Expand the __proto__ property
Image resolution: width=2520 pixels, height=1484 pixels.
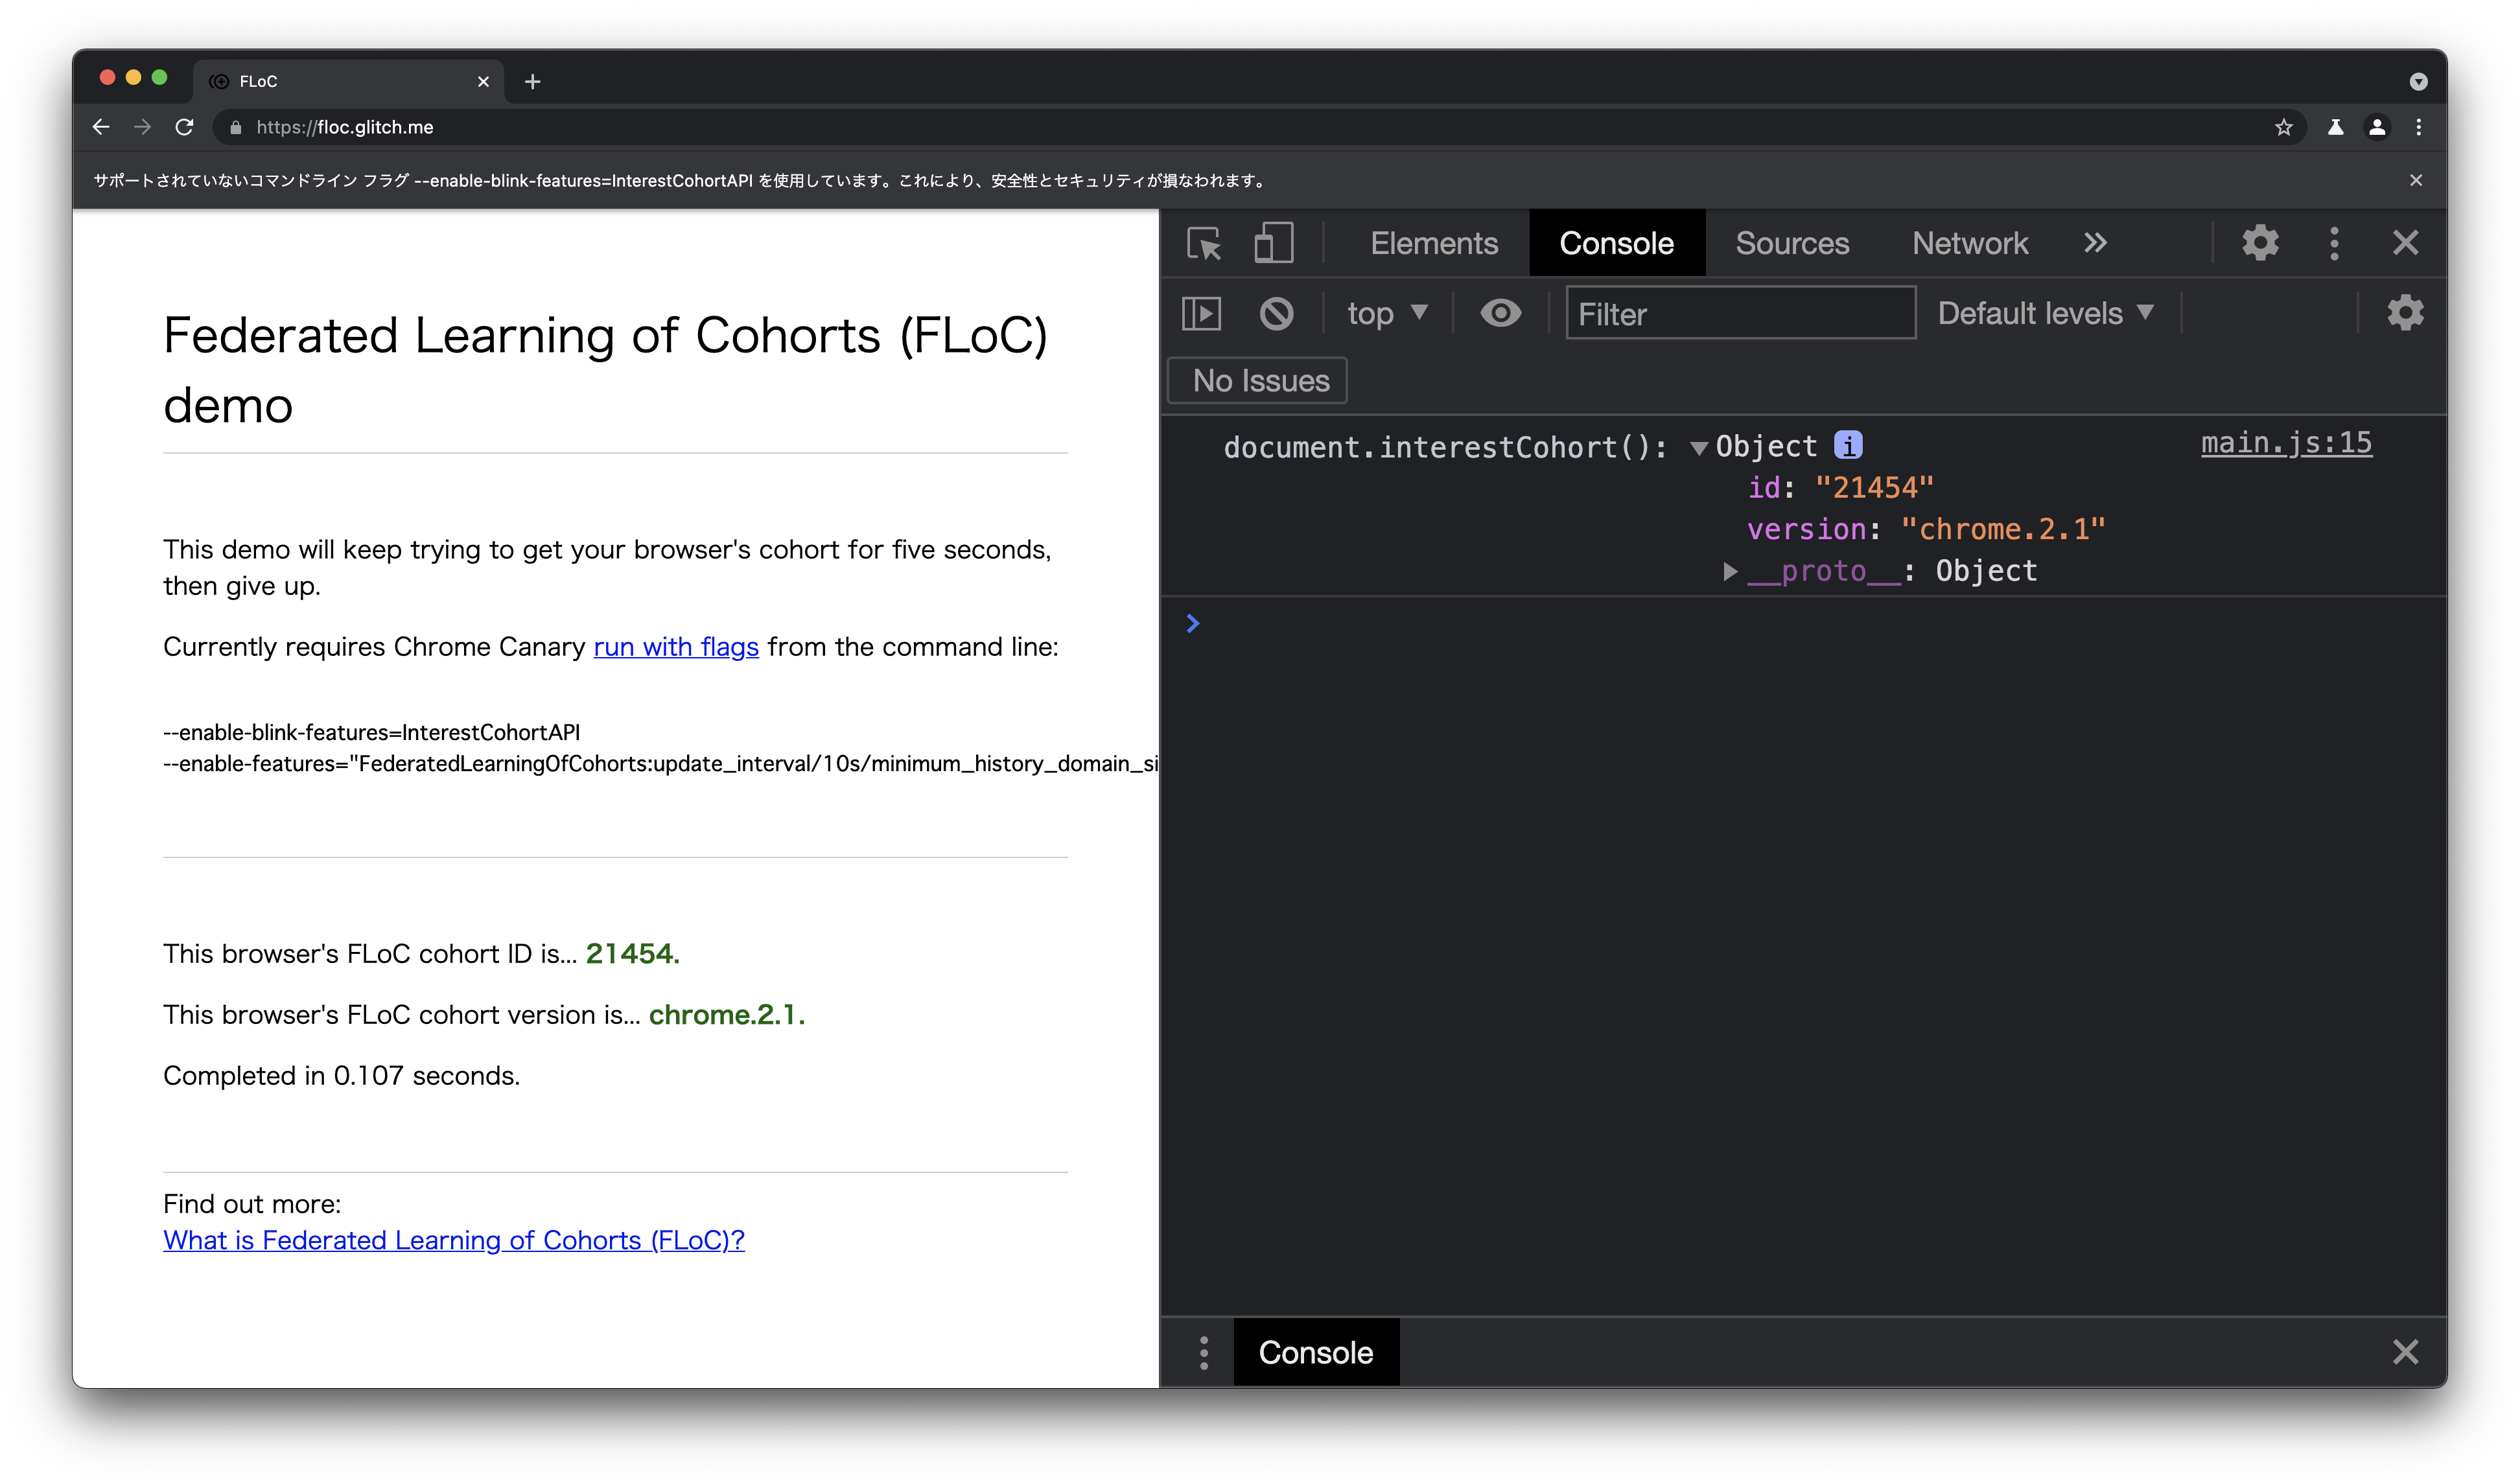[x=1730, y=571]
